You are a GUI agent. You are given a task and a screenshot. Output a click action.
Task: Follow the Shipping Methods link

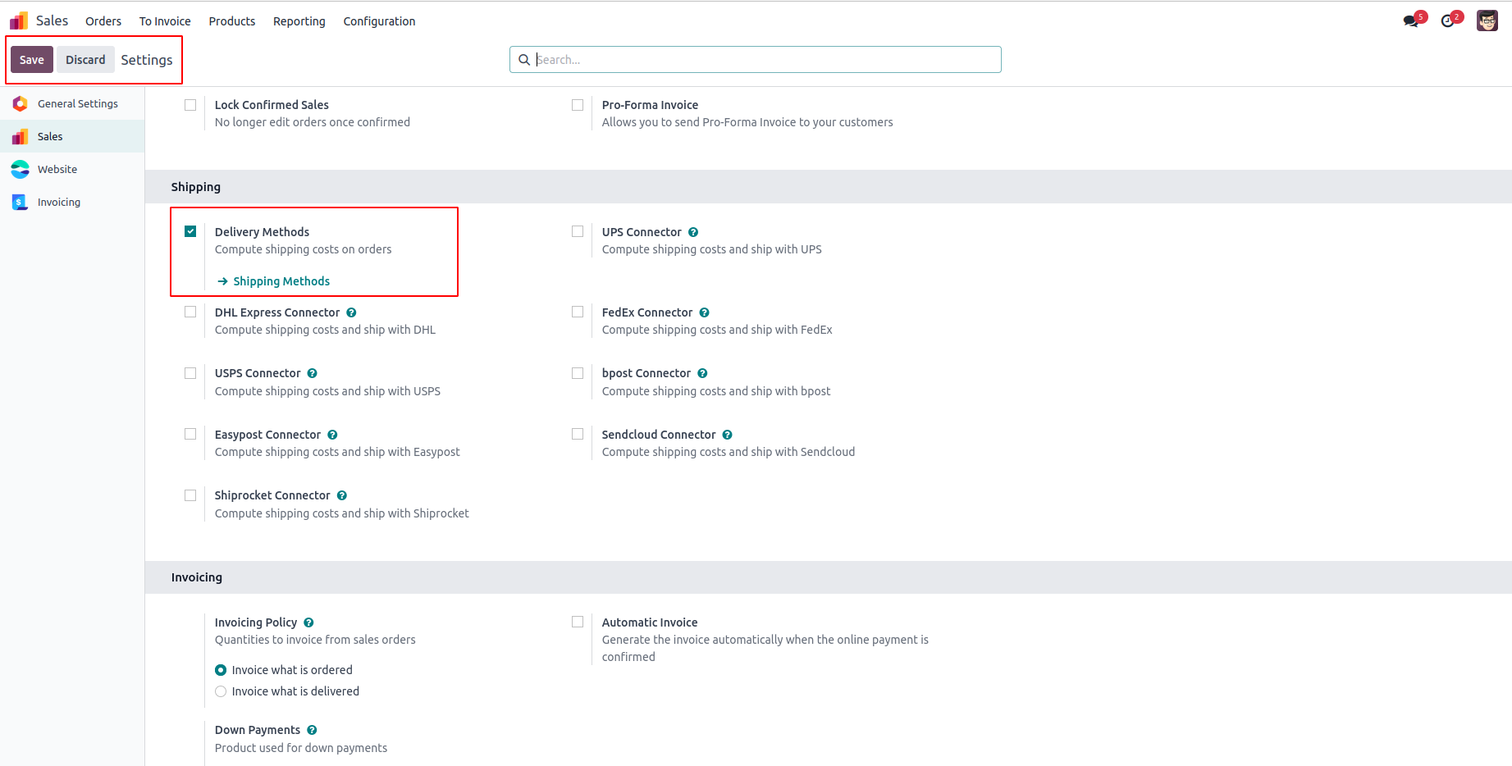pos(281,281)
